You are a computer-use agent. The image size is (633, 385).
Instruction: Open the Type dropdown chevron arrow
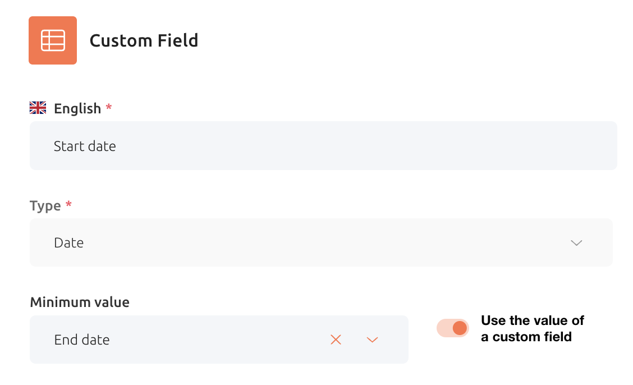(x=576, y=243)
